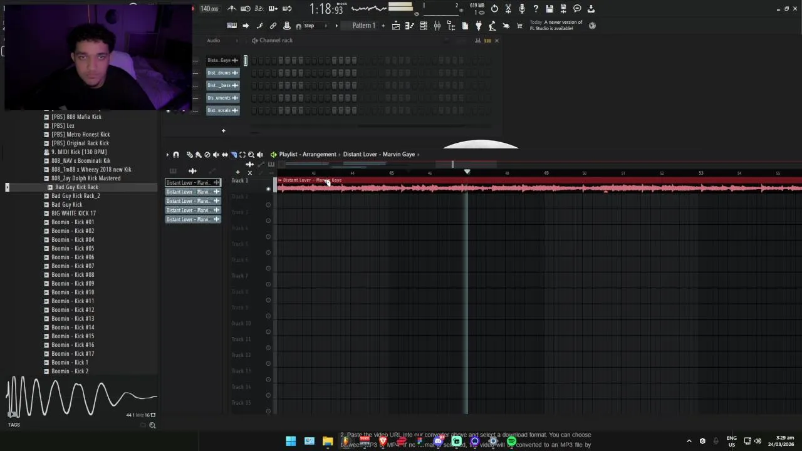Add a new pattern with plus next to Pattern 1
The height and width of the screenshot is (451, 802).
coord(383,26)
